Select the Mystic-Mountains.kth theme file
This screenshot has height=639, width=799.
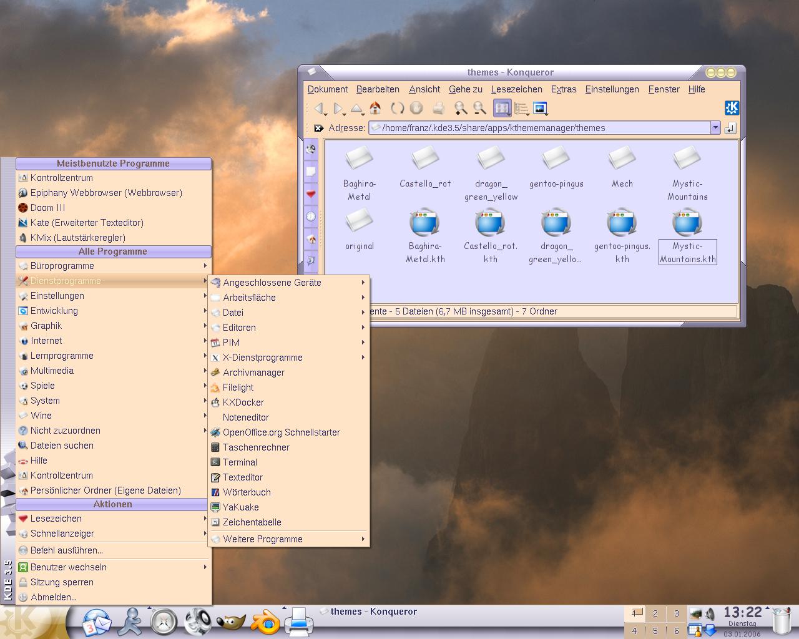click(687, 237)
